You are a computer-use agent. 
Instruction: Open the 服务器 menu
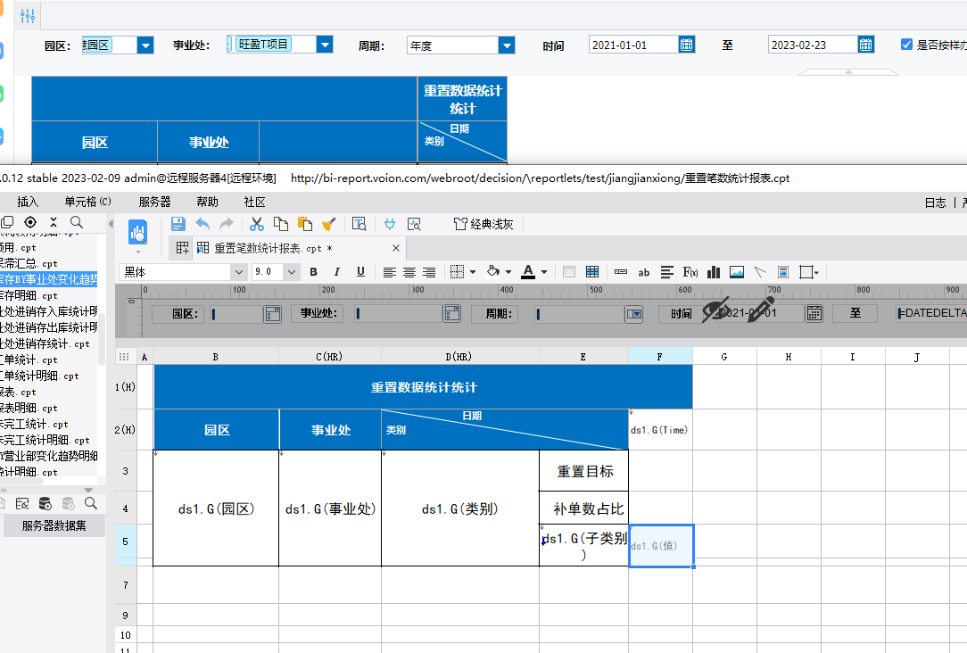(x=155, y=202)
